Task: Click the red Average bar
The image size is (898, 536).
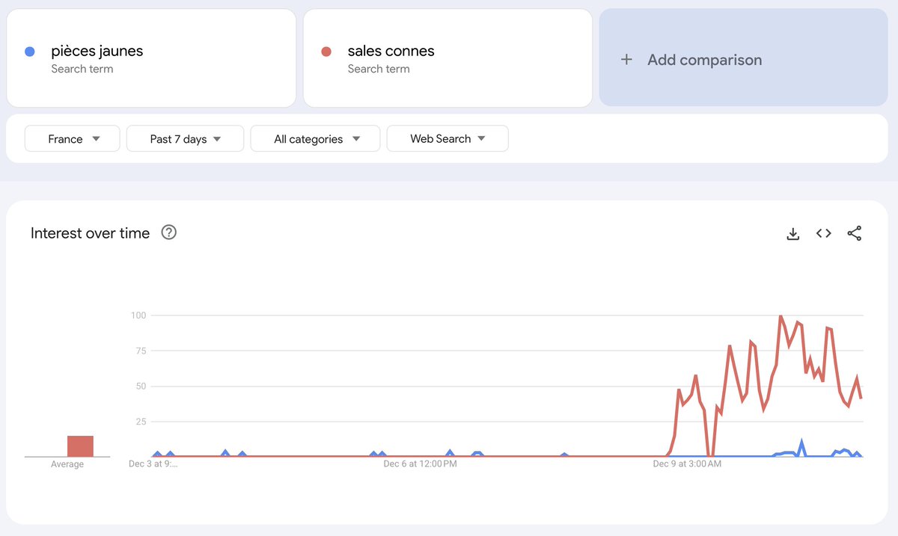Action: (80, 446)
